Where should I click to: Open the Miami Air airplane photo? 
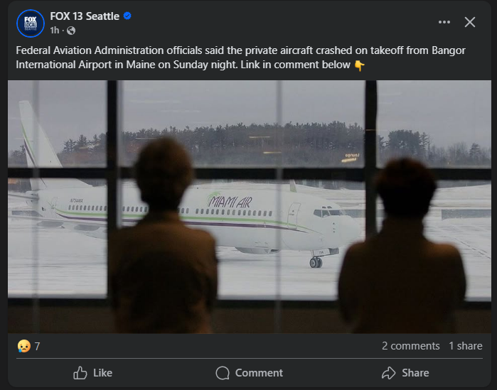[x=250, y=207]
